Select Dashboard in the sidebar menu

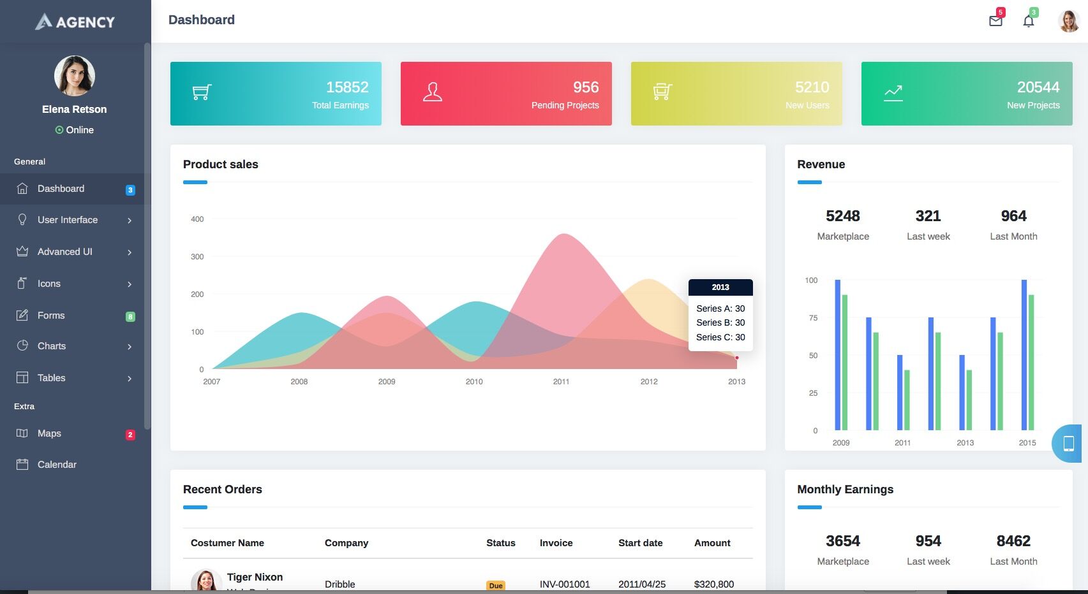tap(61, 189)
